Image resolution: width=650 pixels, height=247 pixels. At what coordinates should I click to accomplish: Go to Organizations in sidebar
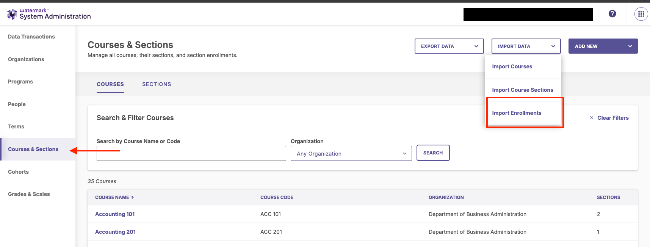(26, 59)
